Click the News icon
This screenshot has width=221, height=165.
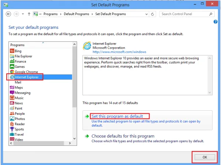coord(12,103)
